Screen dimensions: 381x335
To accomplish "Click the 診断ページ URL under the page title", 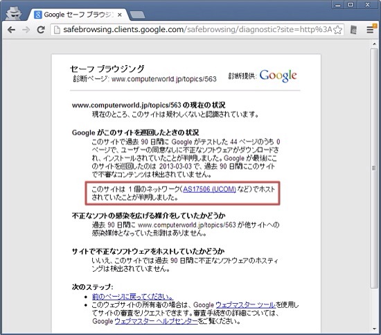I will (163, 79).
